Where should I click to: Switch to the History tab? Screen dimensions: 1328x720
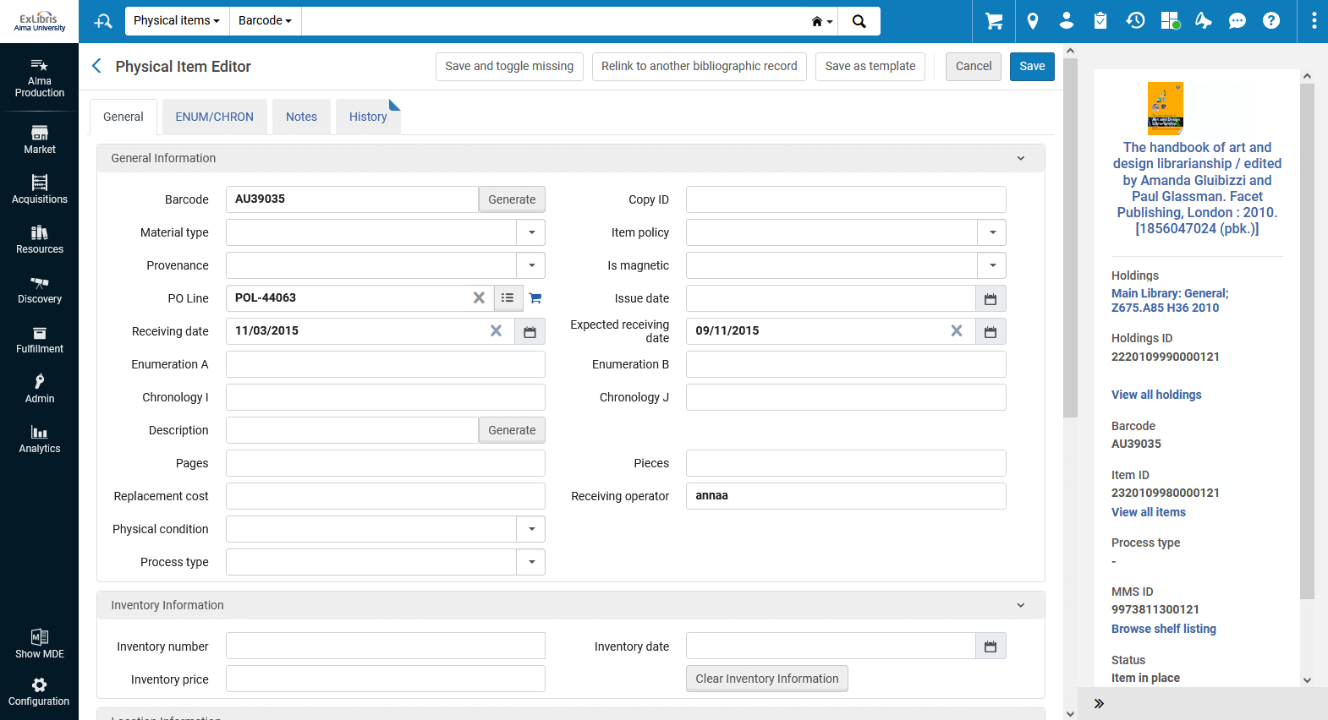[368, 117]
